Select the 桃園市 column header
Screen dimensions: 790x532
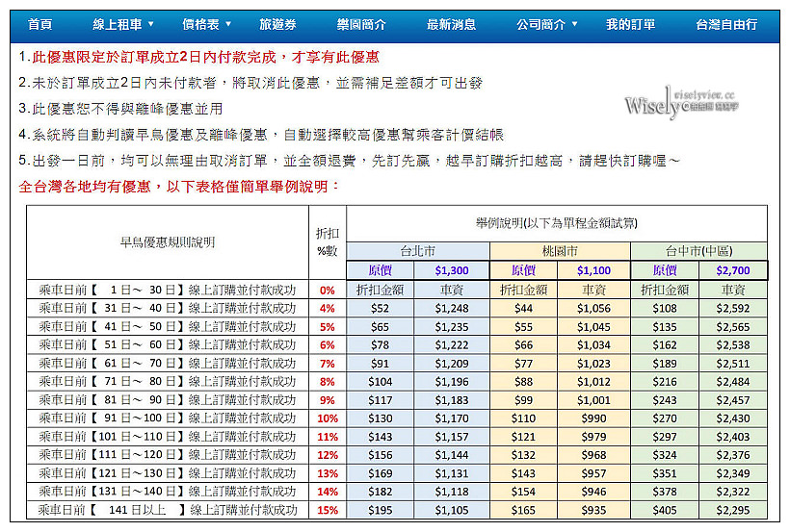point(560,251)
